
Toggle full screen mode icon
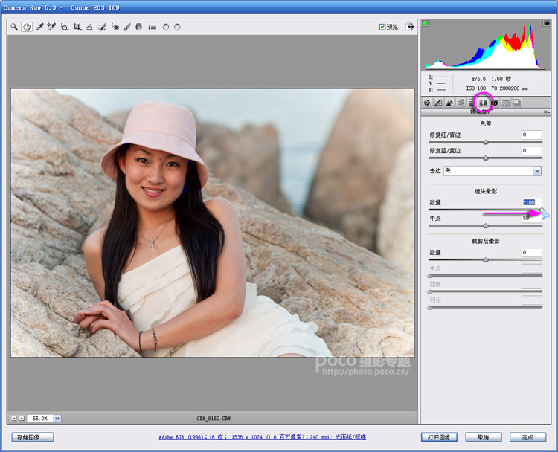410,27
